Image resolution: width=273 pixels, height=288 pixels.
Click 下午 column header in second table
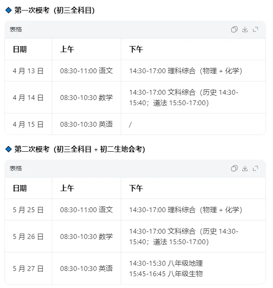(x=136, y=188)
